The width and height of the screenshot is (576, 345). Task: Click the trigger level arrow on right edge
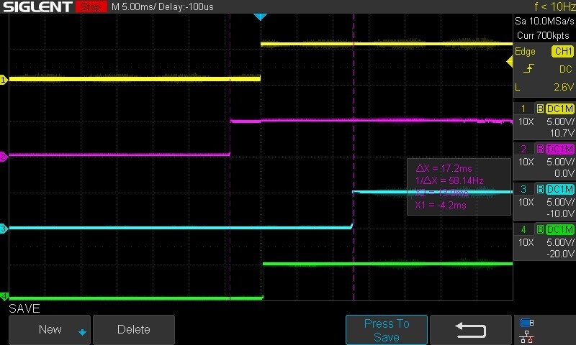pyautogui.click(x=510, y=62)
